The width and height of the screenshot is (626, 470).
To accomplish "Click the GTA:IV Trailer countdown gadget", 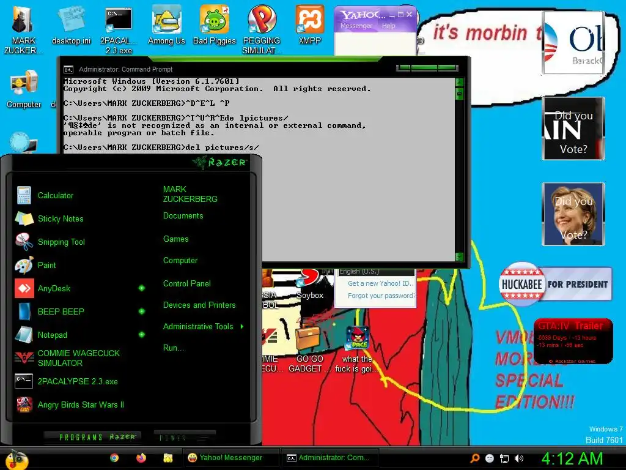I will tap(573, 341).
